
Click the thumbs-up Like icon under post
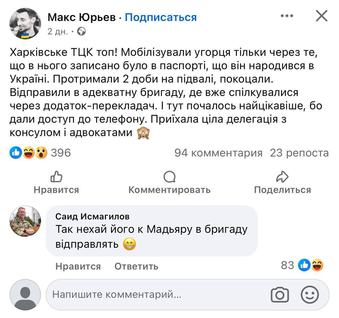click(x=56, y=177)
